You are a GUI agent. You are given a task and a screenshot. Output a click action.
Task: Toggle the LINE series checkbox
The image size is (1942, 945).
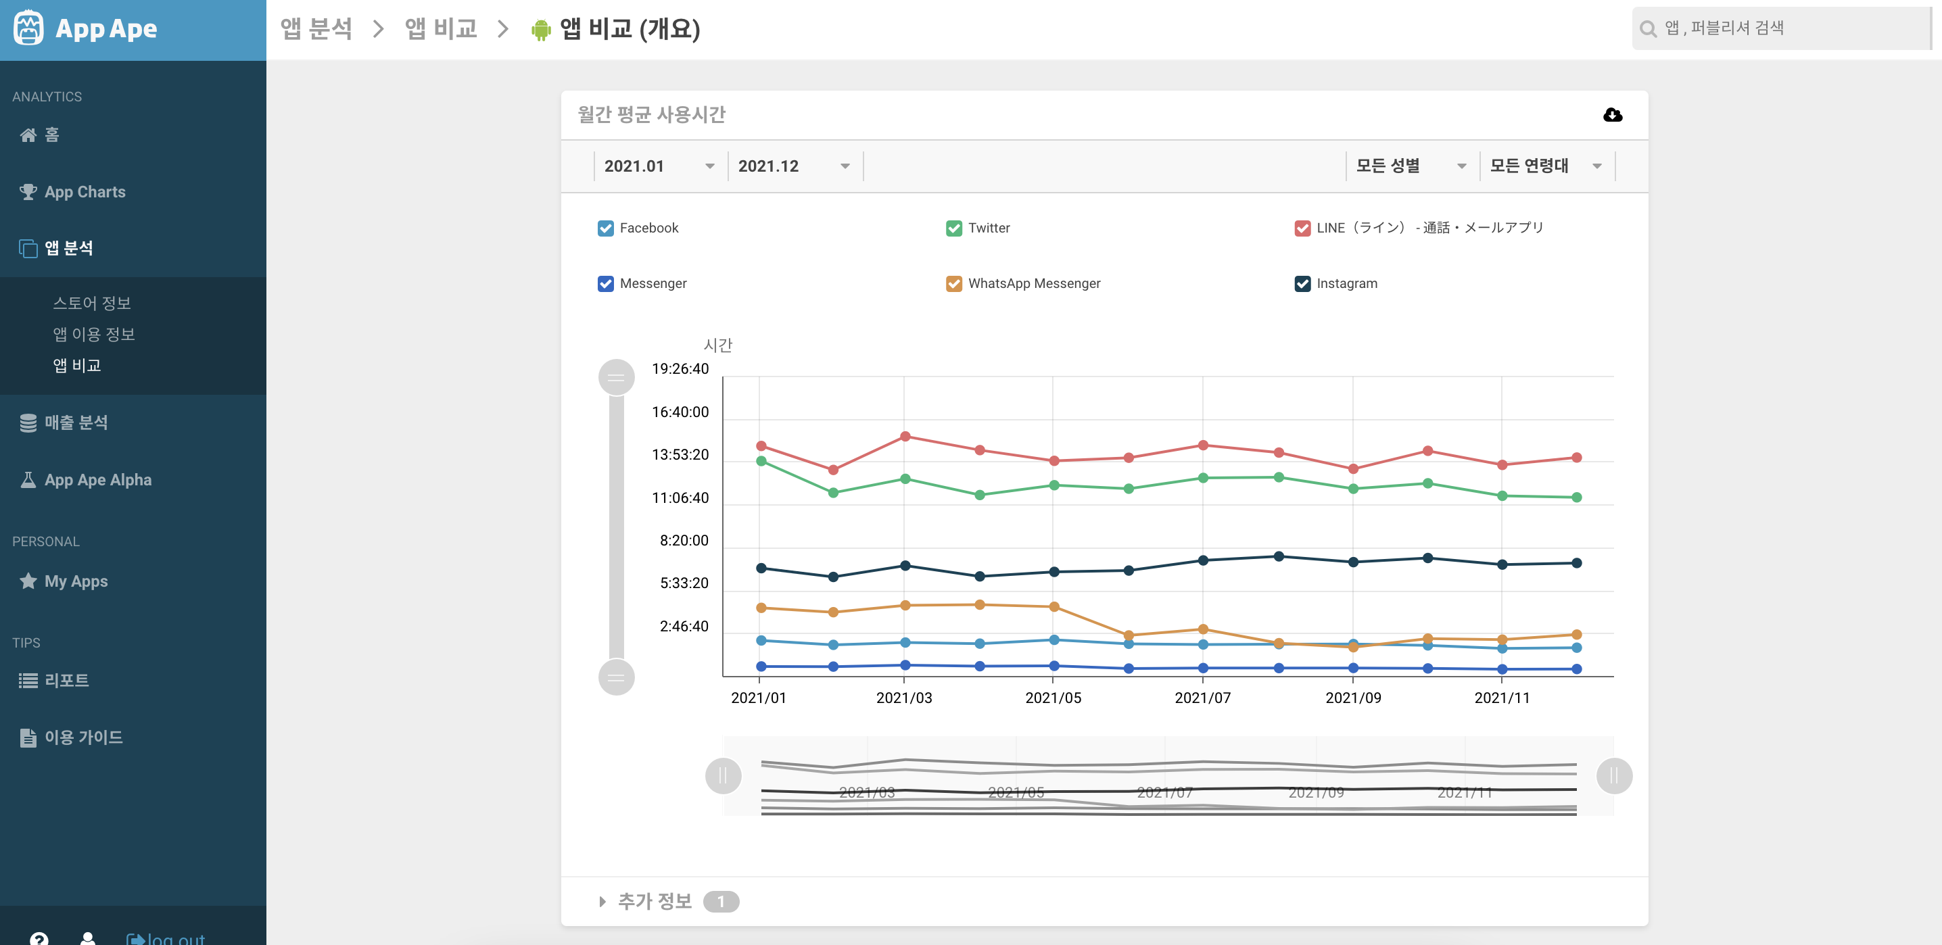[1302, 228]
